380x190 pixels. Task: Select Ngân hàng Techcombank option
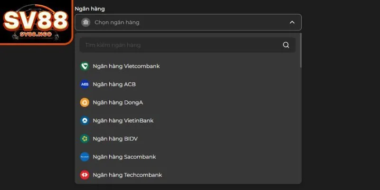pyautogui.click(x=188, y=175)
